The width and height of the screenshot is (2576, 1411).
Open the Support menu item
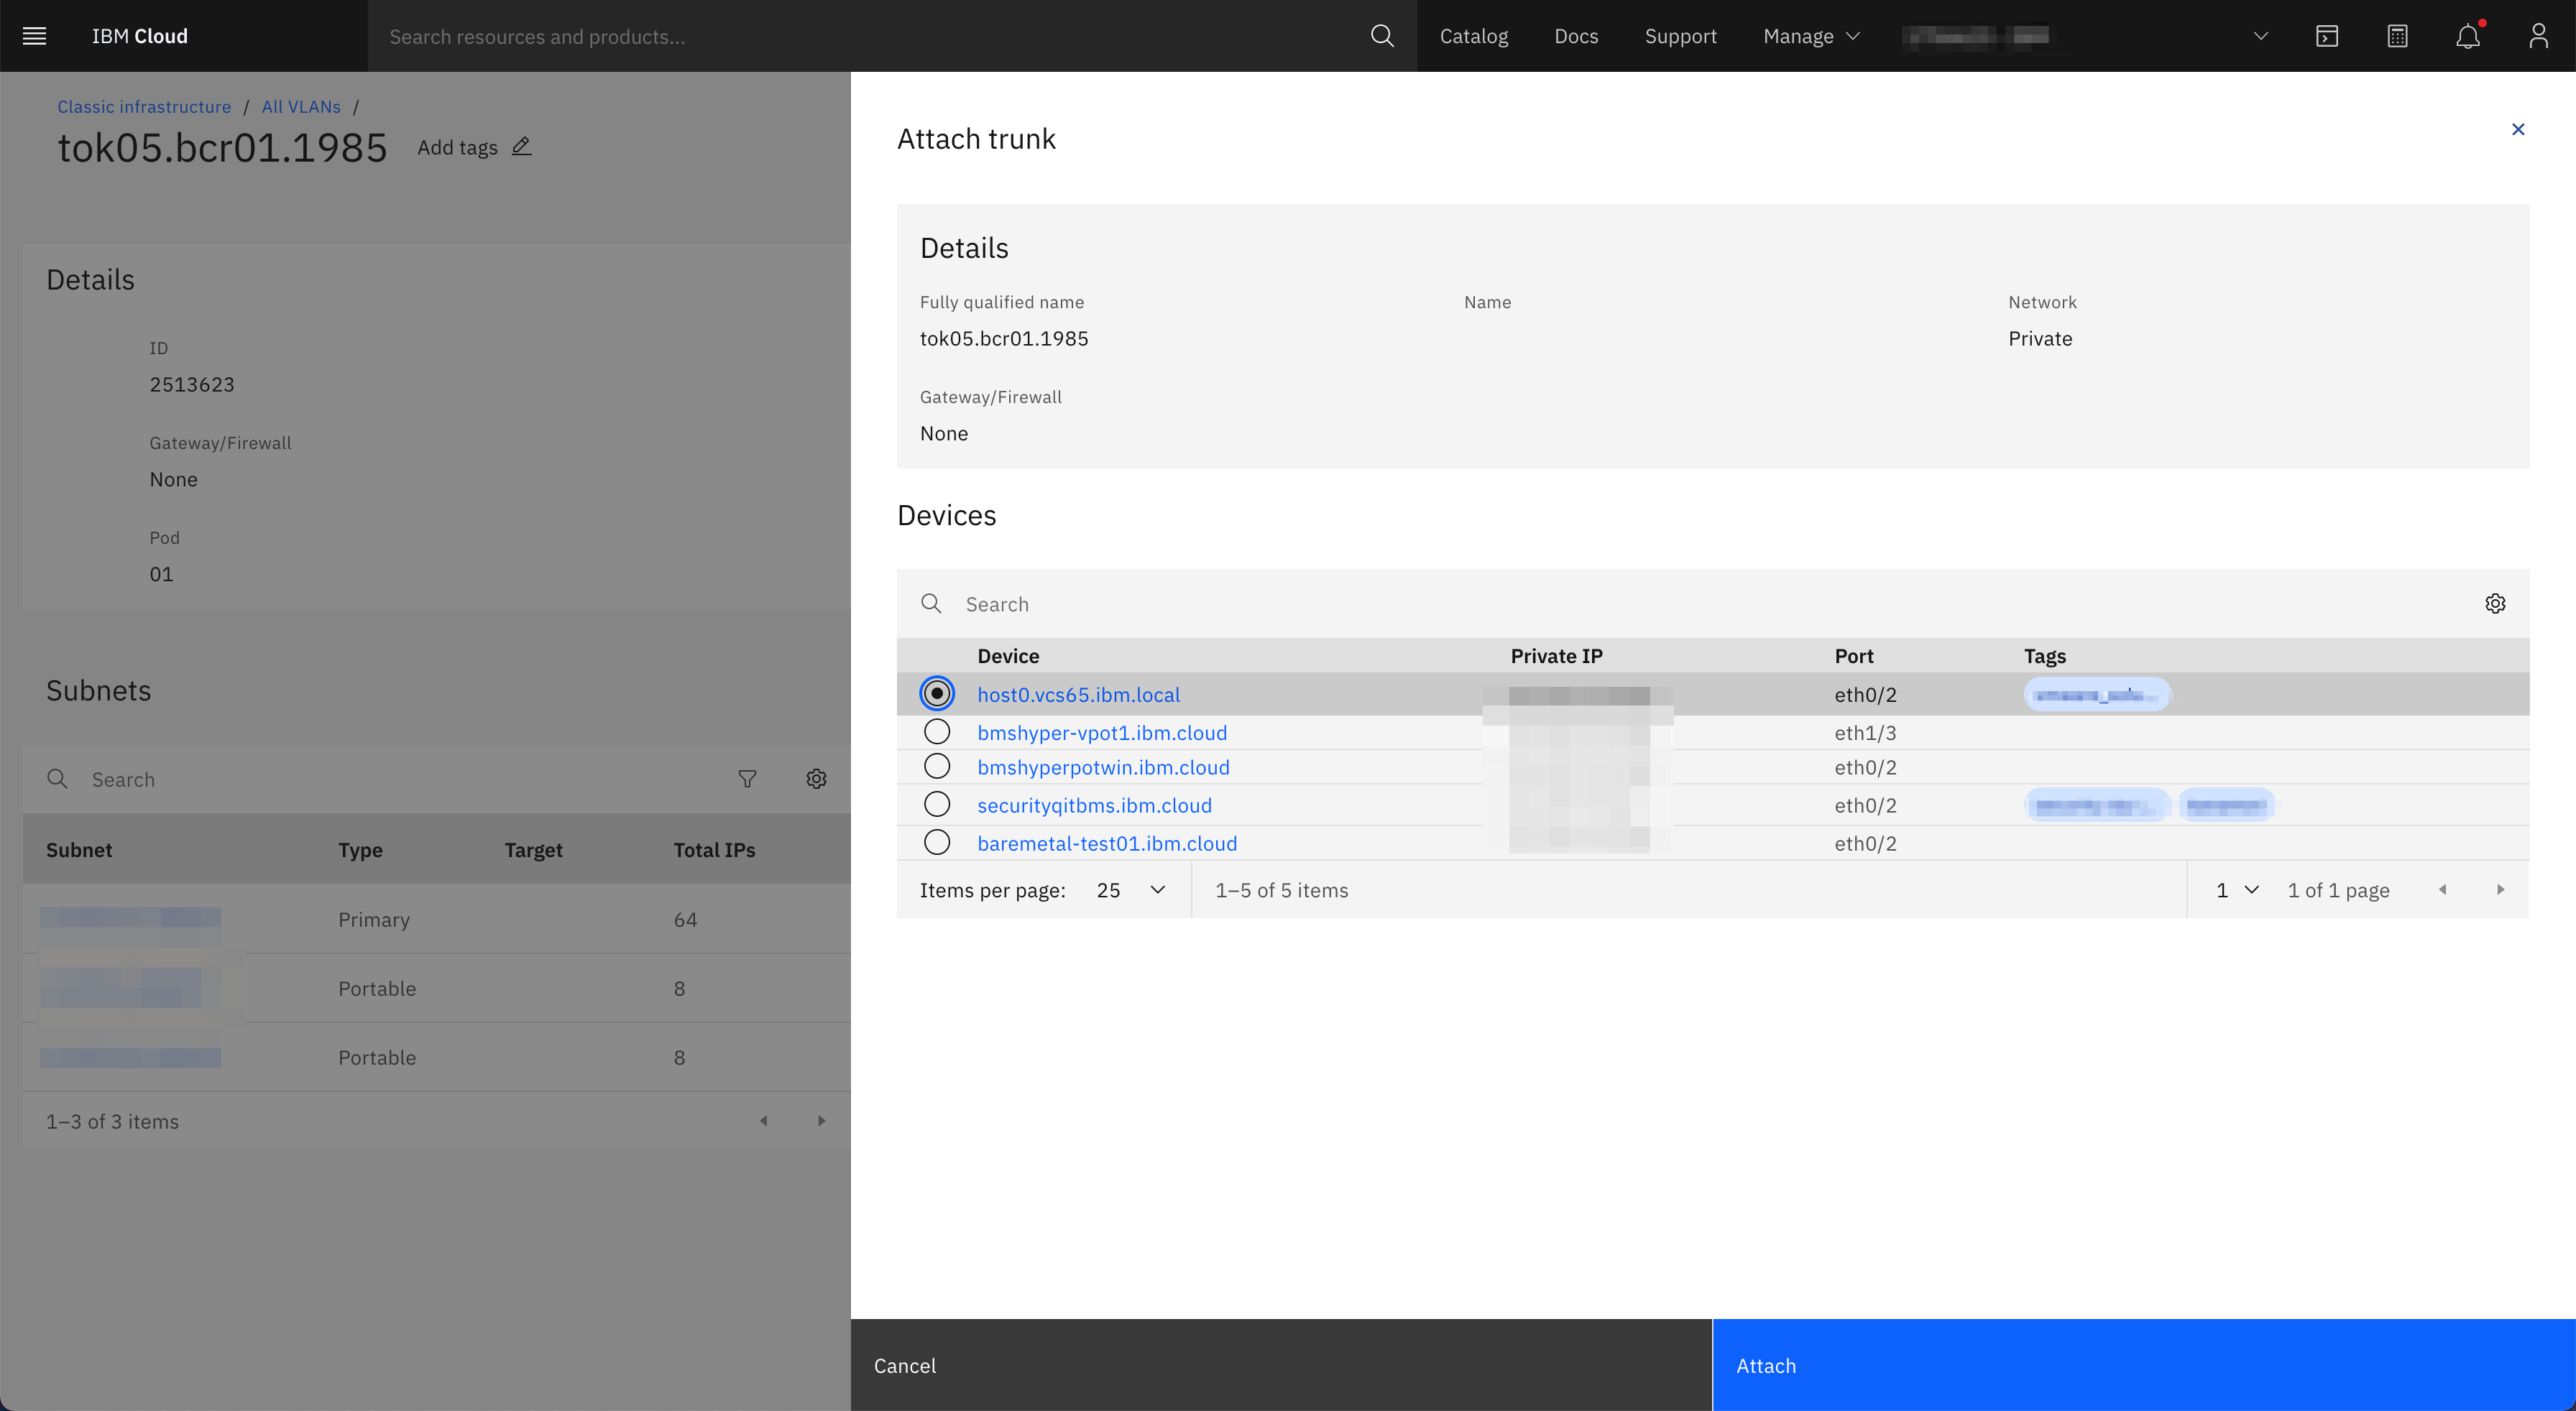(1680, 36)
